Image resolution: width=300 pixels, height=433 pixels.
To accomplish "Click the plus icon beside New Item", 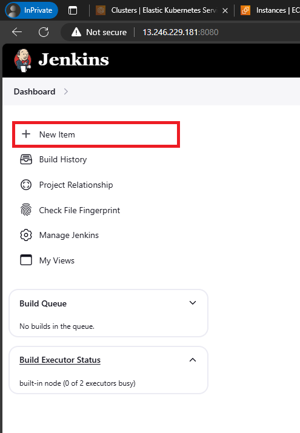I will pos(26,134).
